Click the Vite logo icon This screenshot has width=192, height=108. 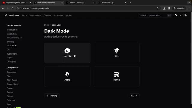pos(117,51)
